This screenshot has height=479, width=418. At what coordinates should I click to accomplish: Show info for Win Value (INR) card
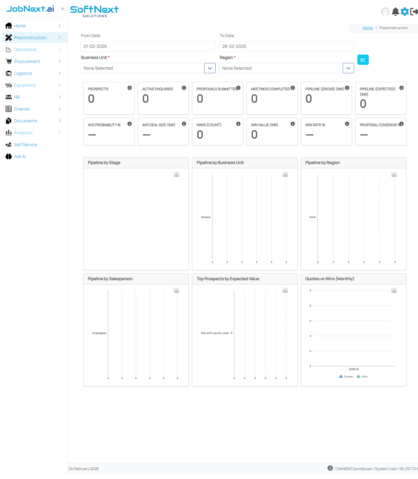tap(293, 124)
